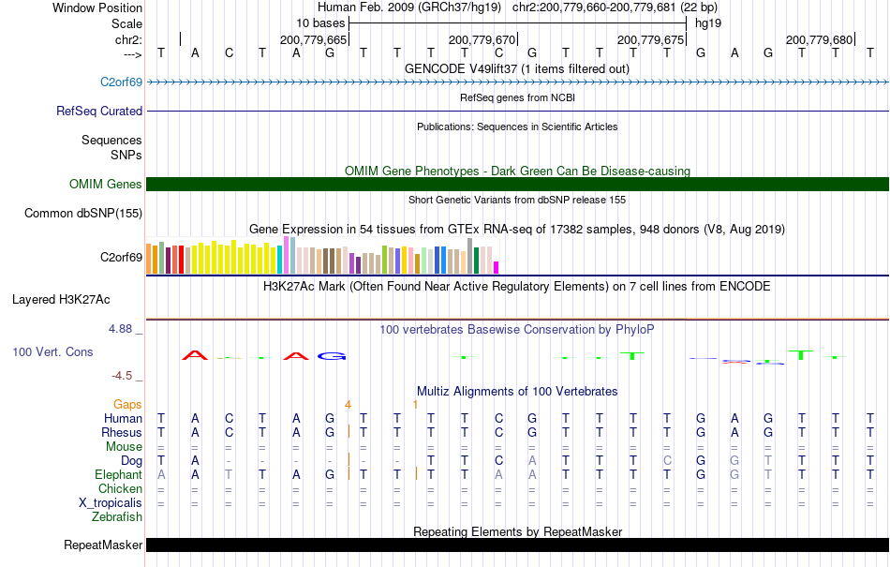
Task: Click the dark green OMIM Genes bar
Action: [x=517, y=185]
